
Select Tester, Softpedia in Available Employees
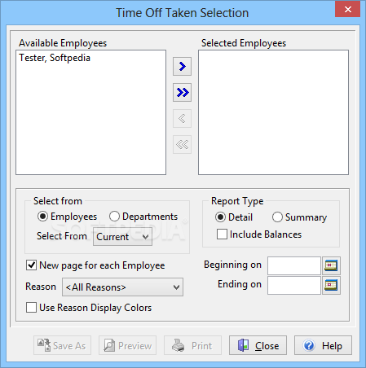click(x=55, y=58)
